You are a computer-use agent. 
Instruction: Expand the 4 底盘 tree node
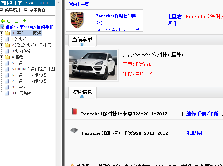(1, 57)
